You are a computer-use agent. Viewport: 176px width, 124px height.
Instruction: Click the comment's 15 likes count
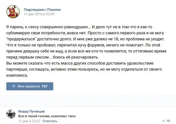tap(168, 121)
